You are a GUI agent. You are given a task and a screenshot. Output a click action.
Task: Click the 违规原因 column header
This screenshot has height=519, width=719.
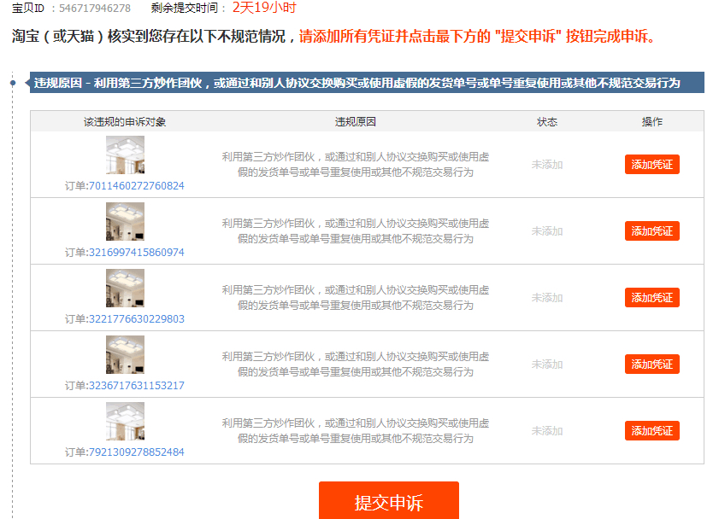(356, 122)
